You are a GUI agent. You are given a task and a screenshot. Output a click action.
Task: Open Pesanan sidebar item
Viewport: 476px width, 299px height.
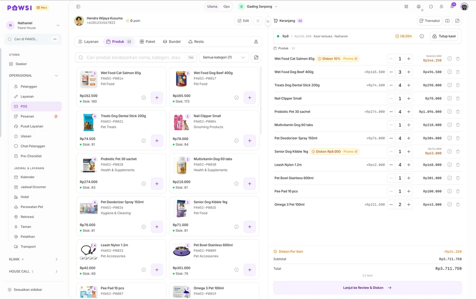click(36, 117)
